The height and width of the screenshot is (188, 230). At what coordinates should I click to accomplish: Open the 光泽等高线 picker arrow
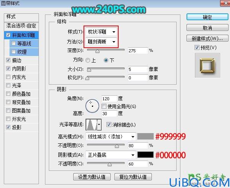point(99,125)
